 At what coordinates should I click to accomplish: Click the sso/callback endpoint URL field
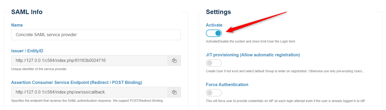pos(89,92)
